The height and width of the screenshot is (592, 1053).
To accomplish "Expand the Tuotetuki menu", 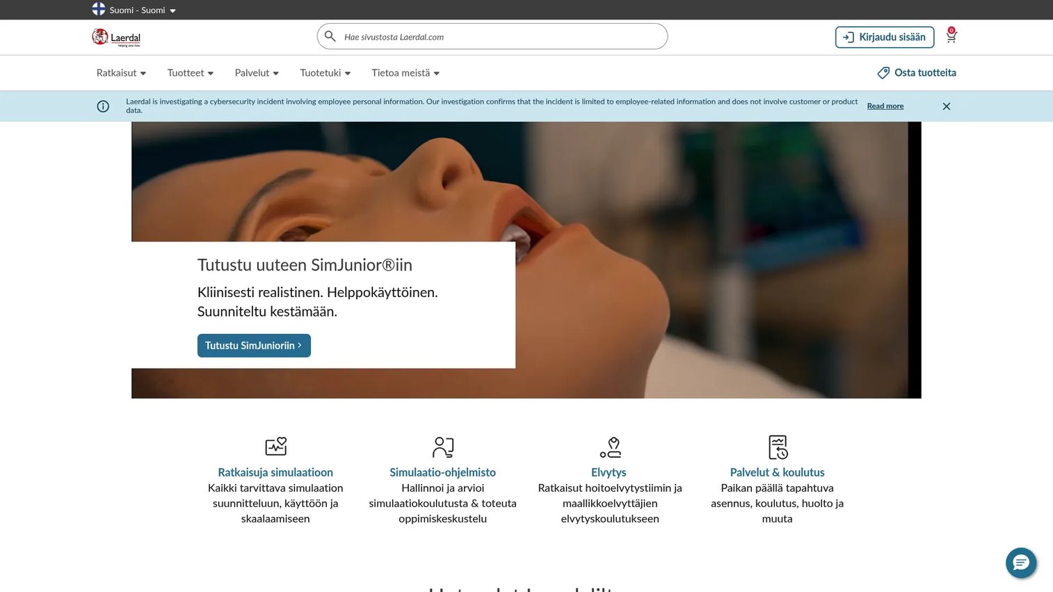I will (x=325, y=72).
